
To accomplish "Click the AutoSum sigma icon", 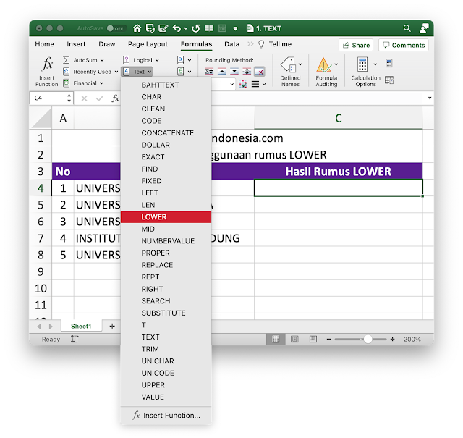I will click(66, 60).
